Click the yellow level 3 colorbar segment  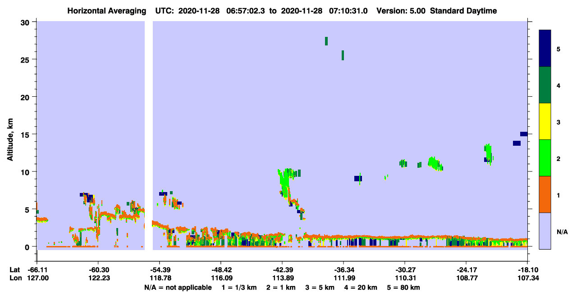click(545, 121)
